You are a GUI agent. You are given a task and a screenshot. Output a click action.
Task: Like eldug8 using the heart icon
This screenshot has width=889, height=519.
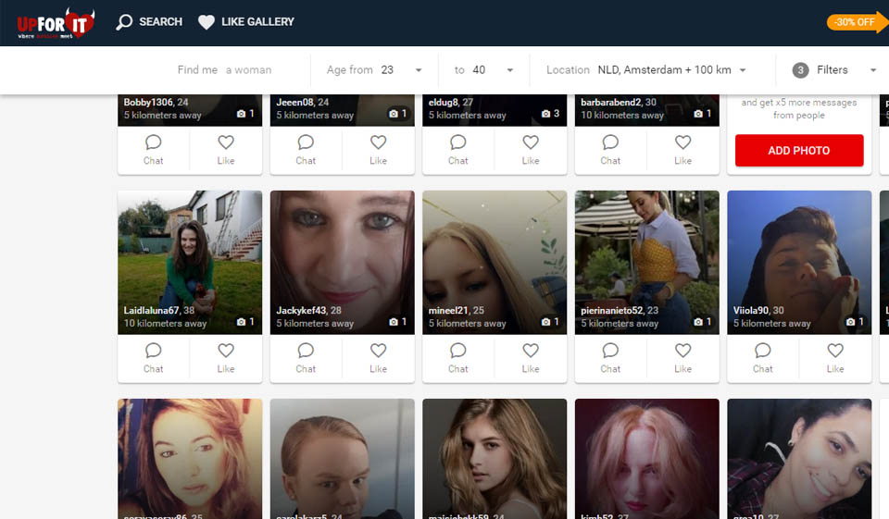[x=531, y=148]
